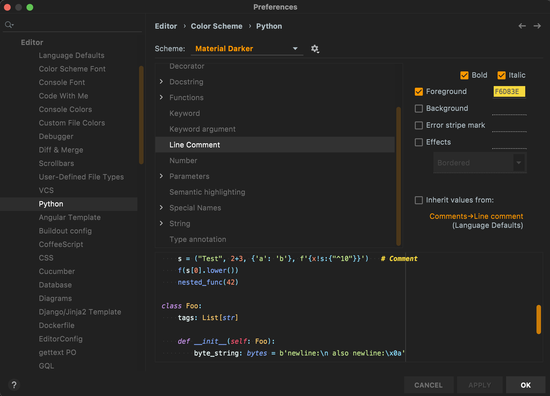The height and width of the screenshot is (396, 550).
Task: Click 'class' keyword in the preview
Action: 171,306
